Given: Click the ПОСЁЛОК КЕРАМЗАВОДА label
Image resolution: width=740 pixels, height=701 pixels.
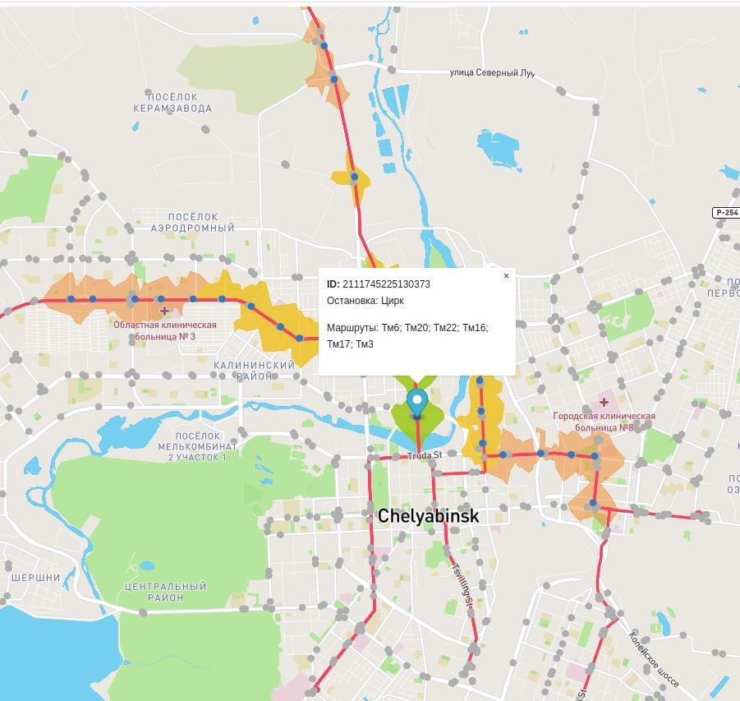Looking at the screenshot, I should tap(172, 103).
